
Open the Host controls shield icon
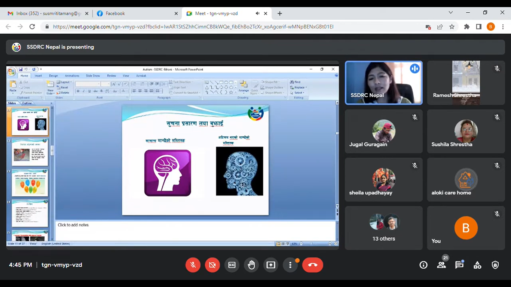(495, 265)
